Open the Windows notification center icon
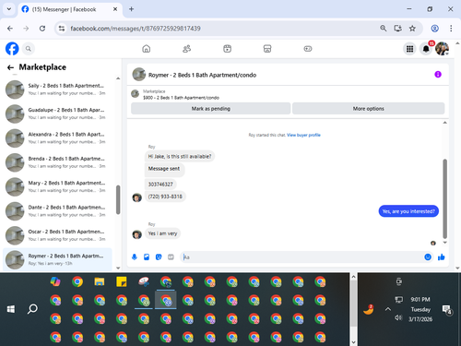 (x=446, y=309)
